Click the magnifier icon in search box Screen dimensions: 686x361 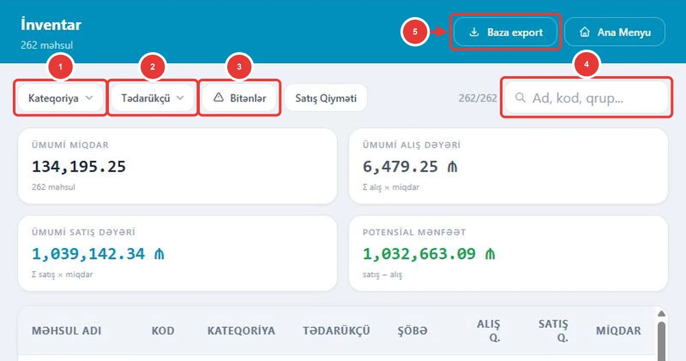[x=520, y=98]
